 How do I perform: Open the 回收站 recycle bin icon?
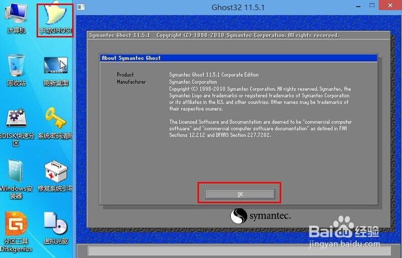pyautogui.click(x=16, y=70)
